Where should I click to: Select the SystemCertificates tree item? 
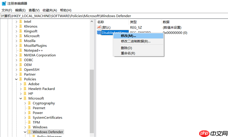(47, 118)
